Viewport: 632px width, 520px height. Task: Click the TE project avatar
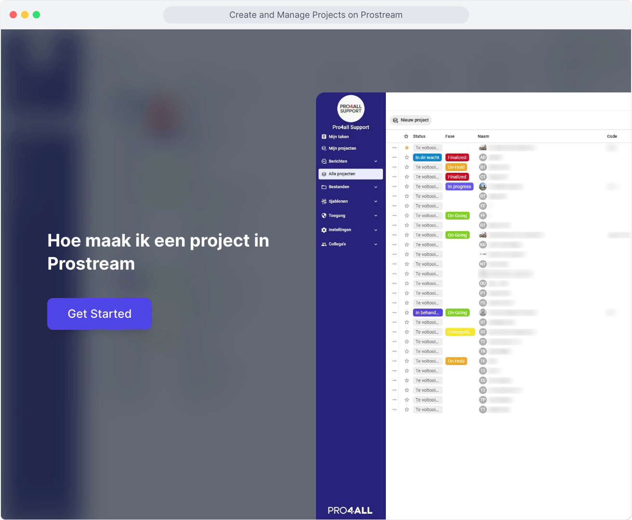[483, 361]
